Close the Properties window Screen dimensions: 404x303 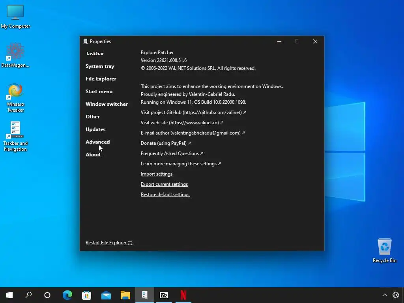click(315, 41)
